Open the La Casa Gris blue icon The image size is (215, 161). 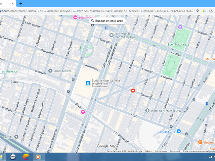click(178, 131)
